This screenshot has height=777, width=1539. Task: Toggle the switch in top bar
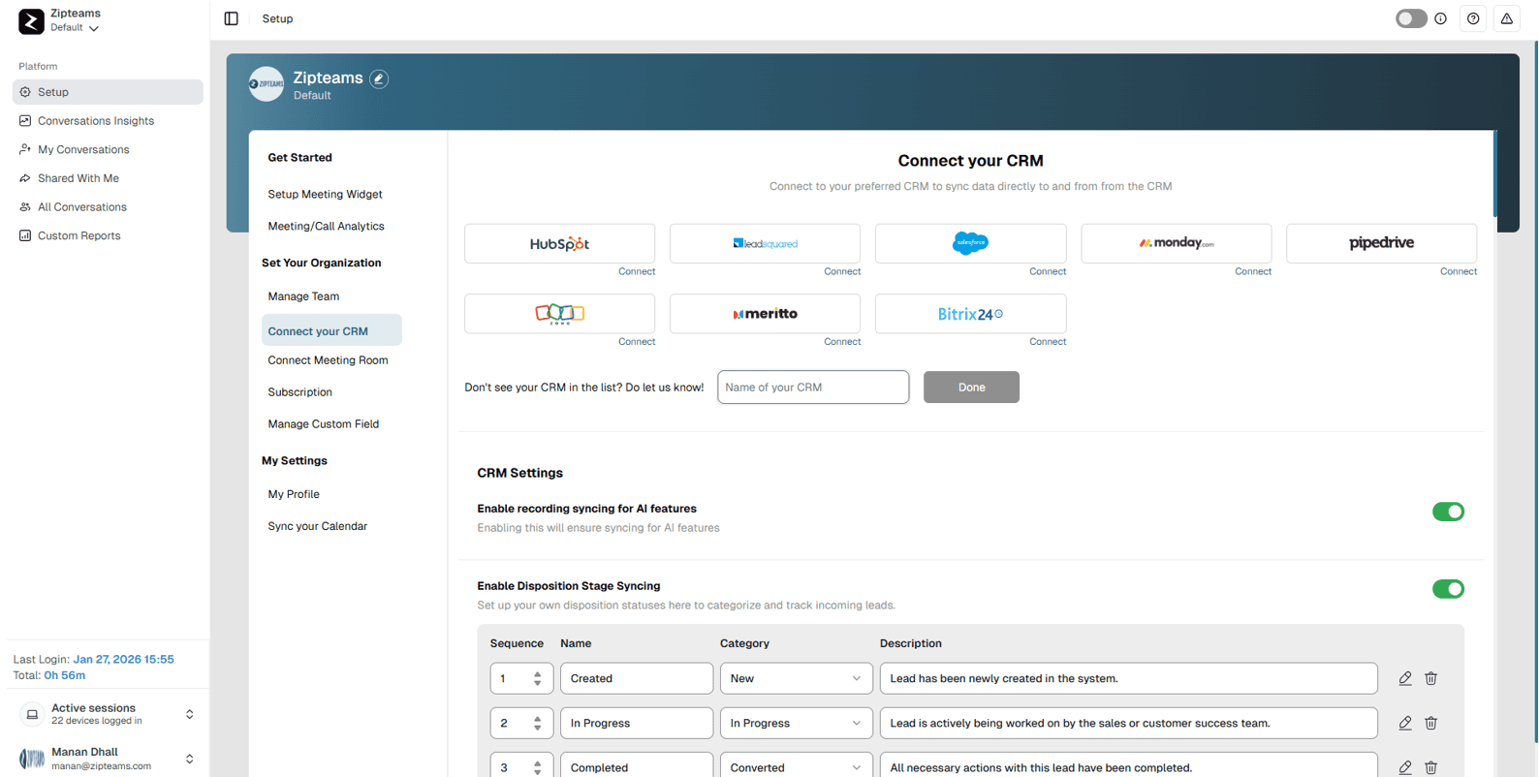[1411, 18]
